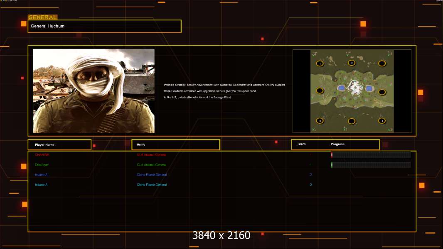This screenshot has width=443, height=249.
Task: Click the white central base on minimap
Action: (354, 87)
